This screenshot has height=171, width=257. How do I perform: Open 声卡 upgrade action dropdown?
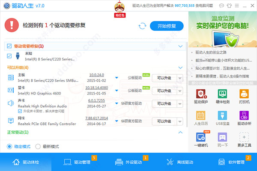point(180,104)
